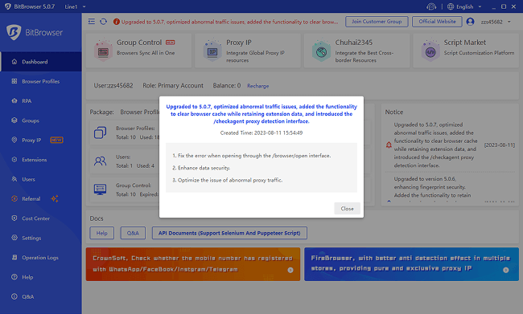523x314 pixels.
Task: Click the arrow on CrownSoft banner
Action: 290,270
